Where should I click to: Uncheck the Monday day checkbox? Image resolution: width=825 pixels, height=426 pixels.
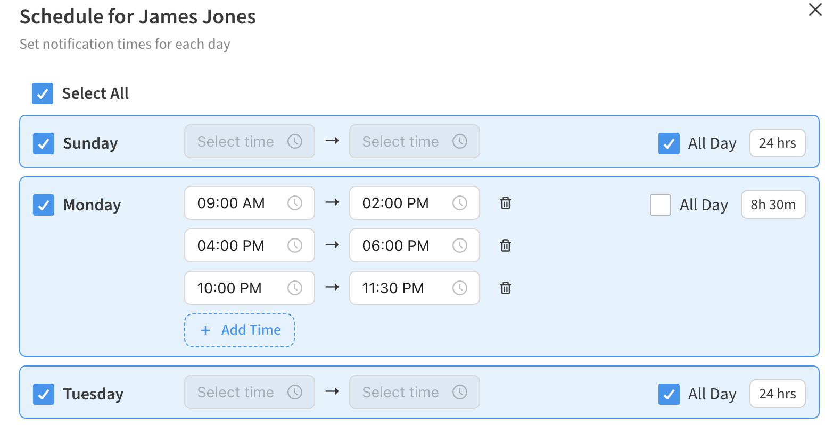[44, 205]
